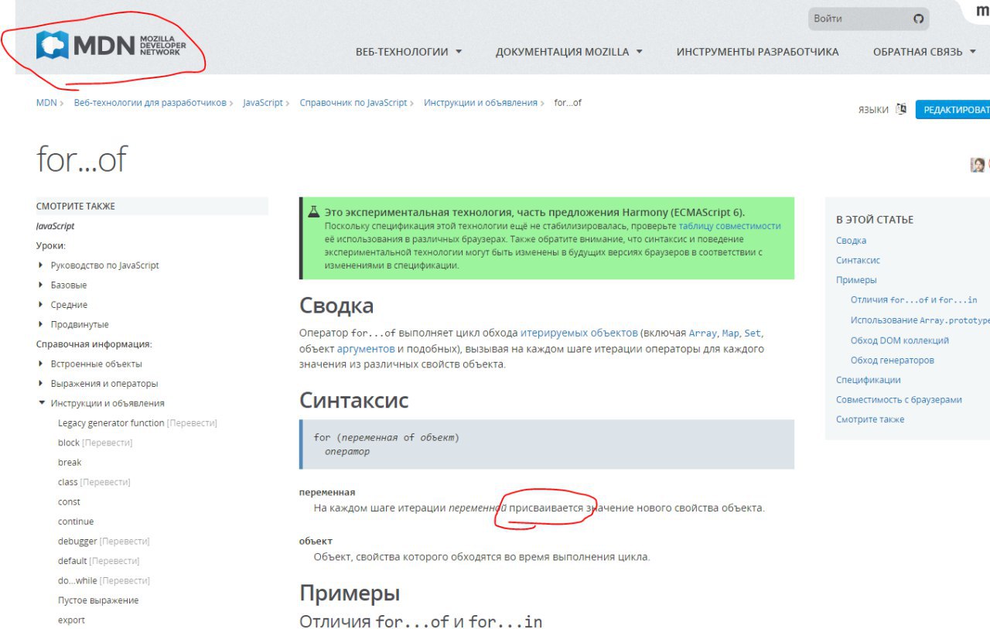Open the ВЕБ-ТЕХНОЛОГИИ dropdown menu
Screen dimensions: 990x629
408,52
